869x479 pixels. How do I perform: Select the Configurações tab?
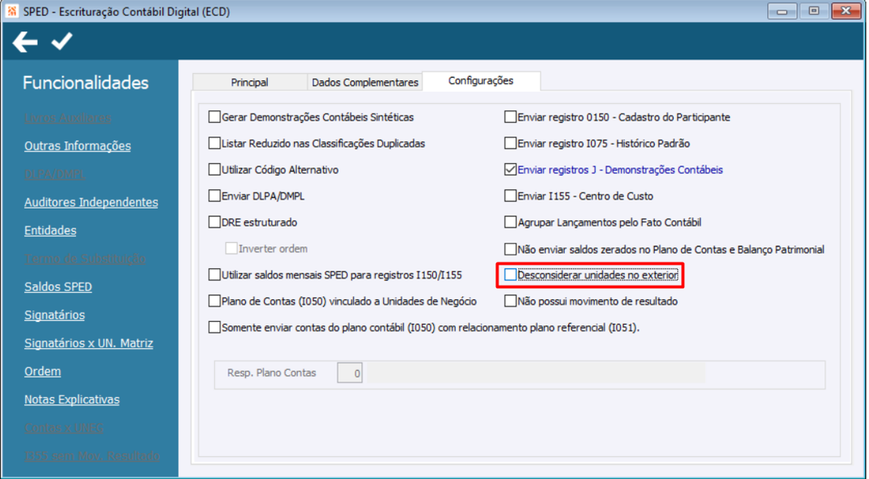coord(481,81)
